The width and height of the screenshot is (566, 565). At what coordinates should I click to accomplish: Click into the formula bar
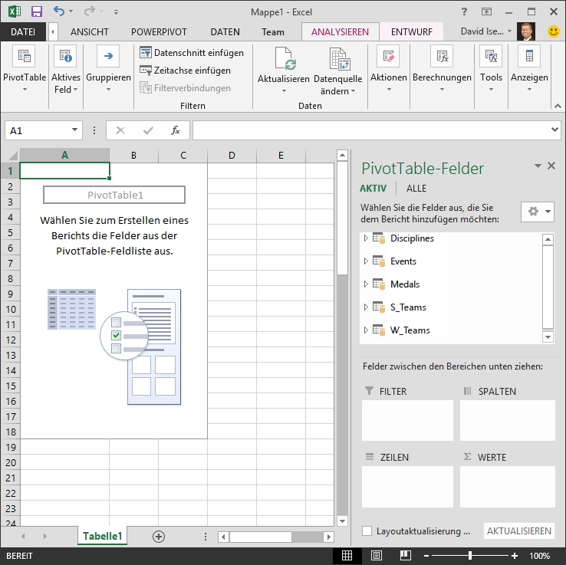coord(370,130)
